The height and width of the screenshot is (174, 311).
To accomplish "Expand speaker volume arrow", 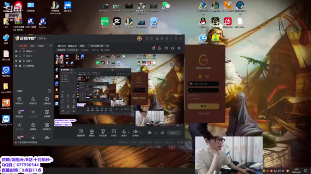I will [x=140, y=132].
